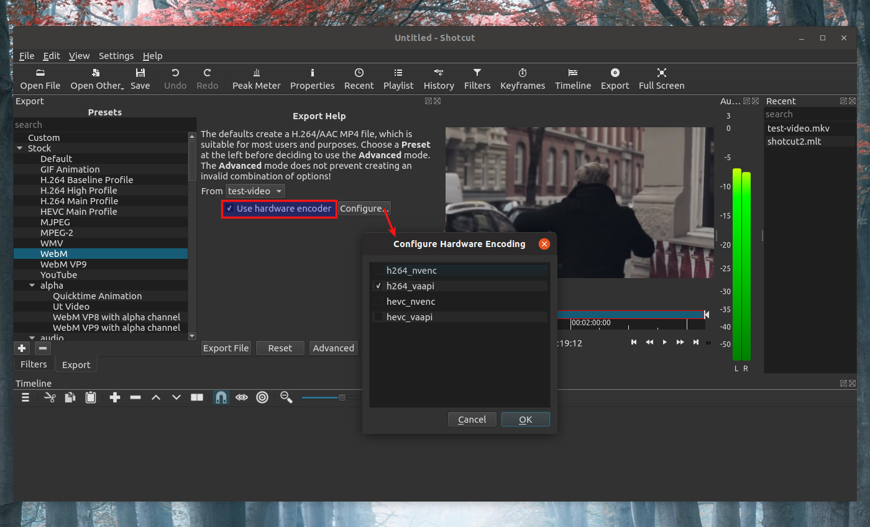Click the timeline scissors split icon
This screenshot has height=527, width=870.
coord(50,397)
